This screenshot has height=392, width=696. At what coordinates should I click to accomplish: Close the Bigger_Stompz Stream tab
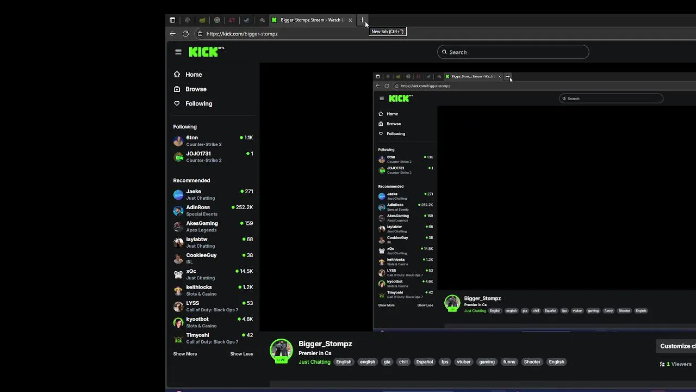coord(350,20)
